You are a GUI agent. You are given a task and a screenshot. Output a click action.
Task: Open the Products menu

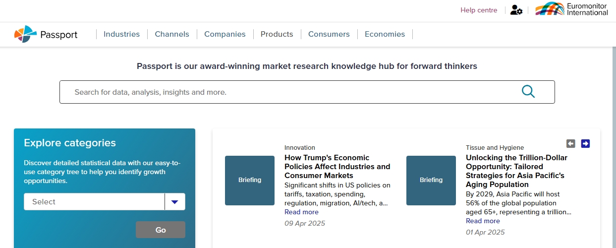(x=277, y=34)
